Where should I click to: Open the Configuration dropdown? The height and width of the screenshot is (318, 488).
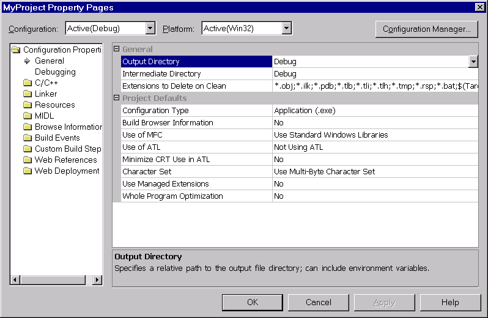[x=150, y=29]
